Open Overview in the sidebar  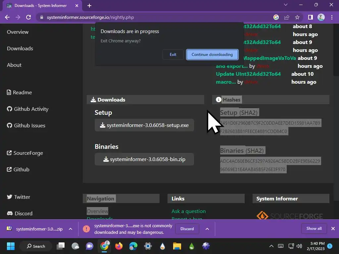point(18,32)
